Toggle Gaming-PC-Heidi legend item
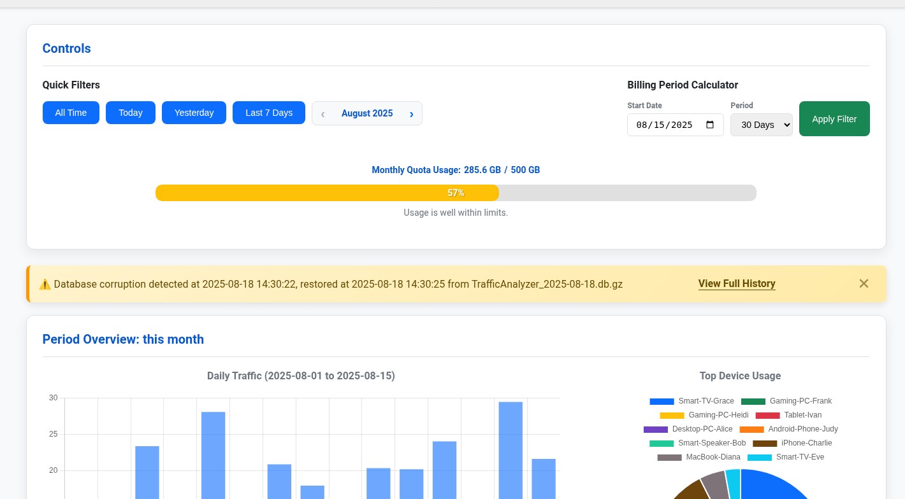The height and width of the screenshot is (499, 905). [x=704, y=416]
